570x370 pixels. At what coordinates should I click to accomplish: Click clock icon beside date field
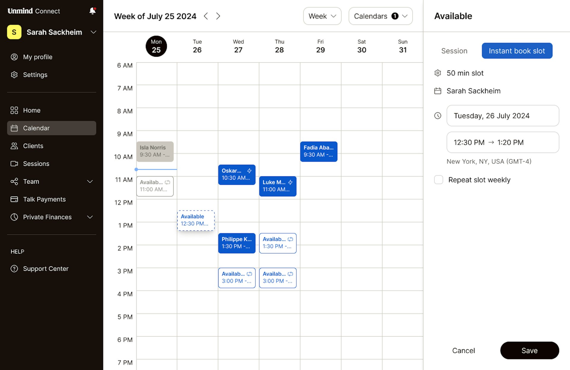438,116
